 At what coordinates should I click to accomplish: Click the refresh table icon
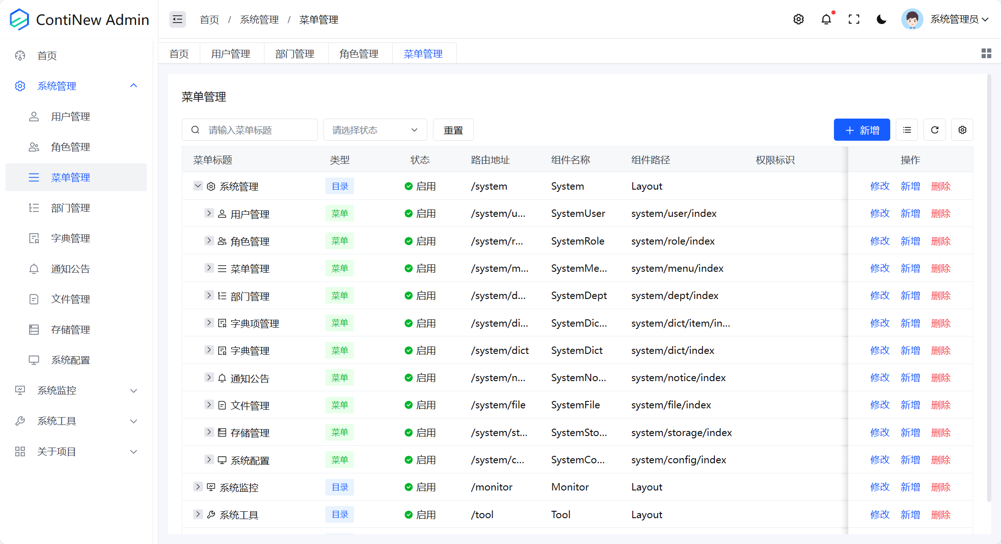[935, 130]
